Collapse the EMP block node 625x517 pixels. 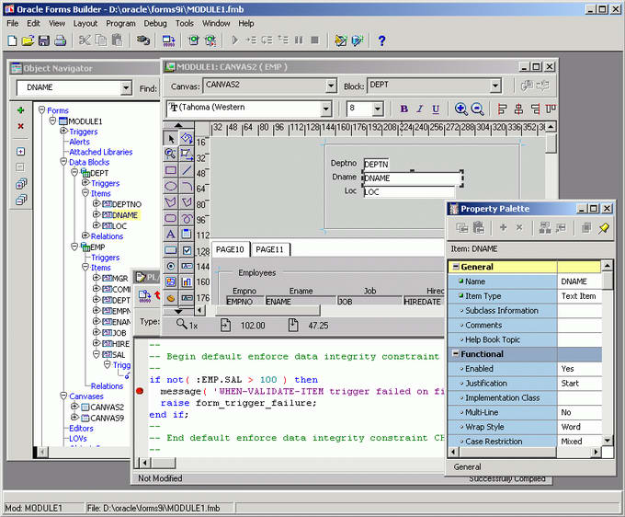coord(74,247)
